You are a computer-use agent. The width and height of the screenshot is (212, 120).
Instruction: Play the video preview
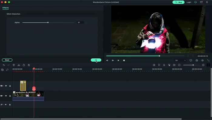[118, 60]
